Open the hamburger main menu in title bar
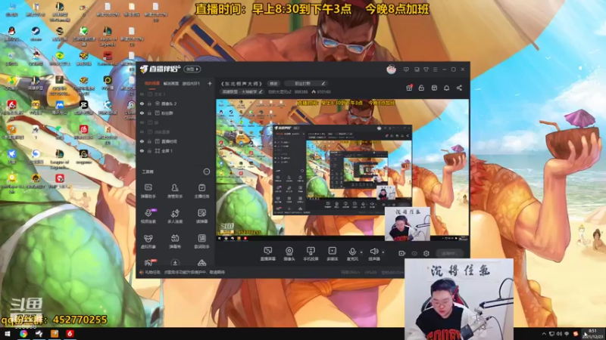 (435, 70)
